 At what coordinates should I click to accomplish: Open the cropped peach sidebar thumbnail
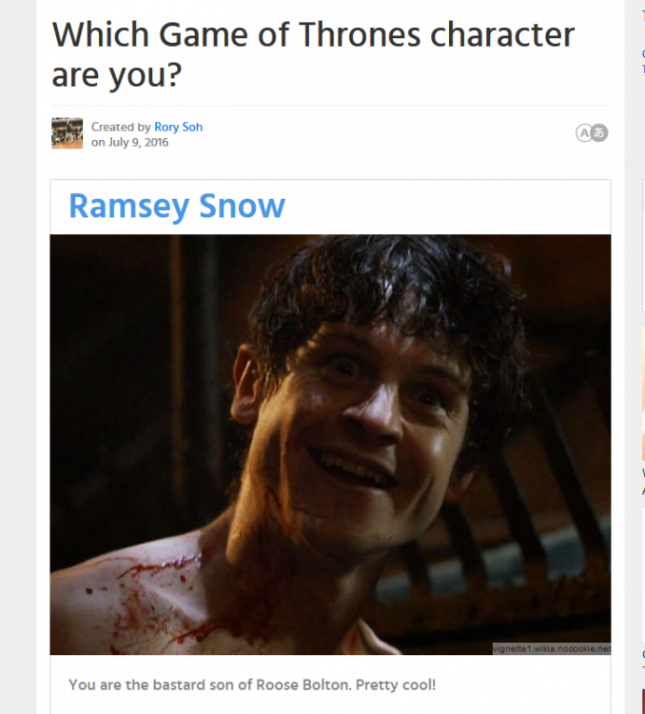643,394
